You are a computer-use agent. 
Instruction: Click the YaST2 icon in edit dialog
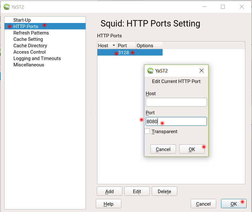(x=150, y=71)
